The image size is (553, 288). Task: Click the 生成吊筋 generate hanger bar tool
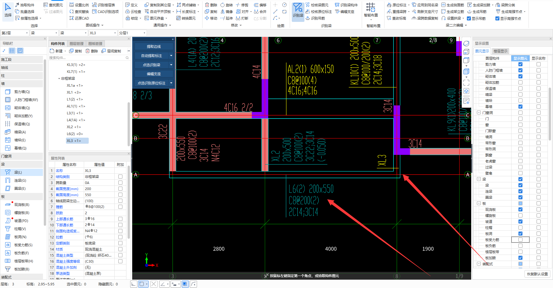pyautogui.click(x=477, y=12)
